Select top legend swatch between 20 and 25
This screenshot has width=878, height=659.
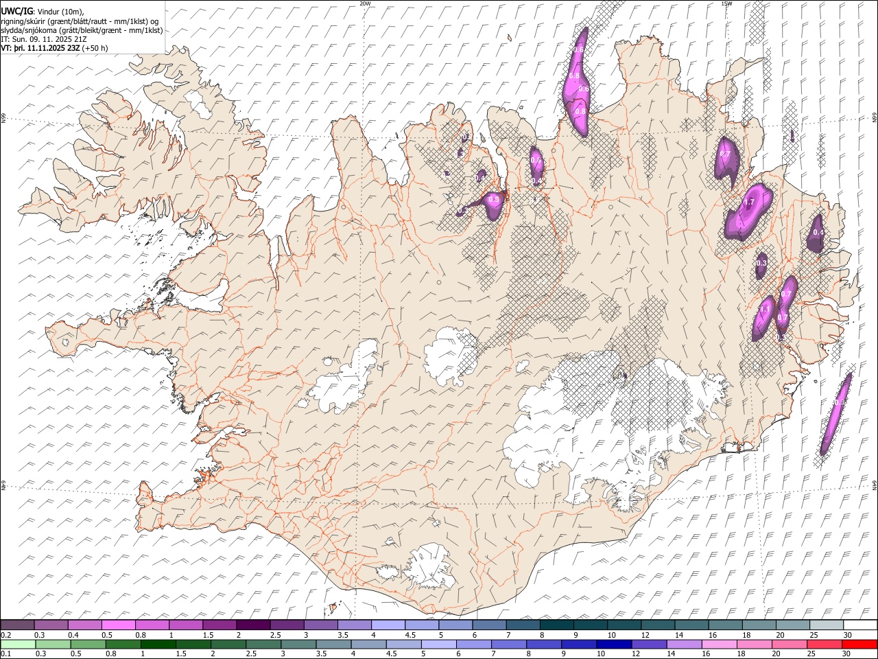(792, 625)
